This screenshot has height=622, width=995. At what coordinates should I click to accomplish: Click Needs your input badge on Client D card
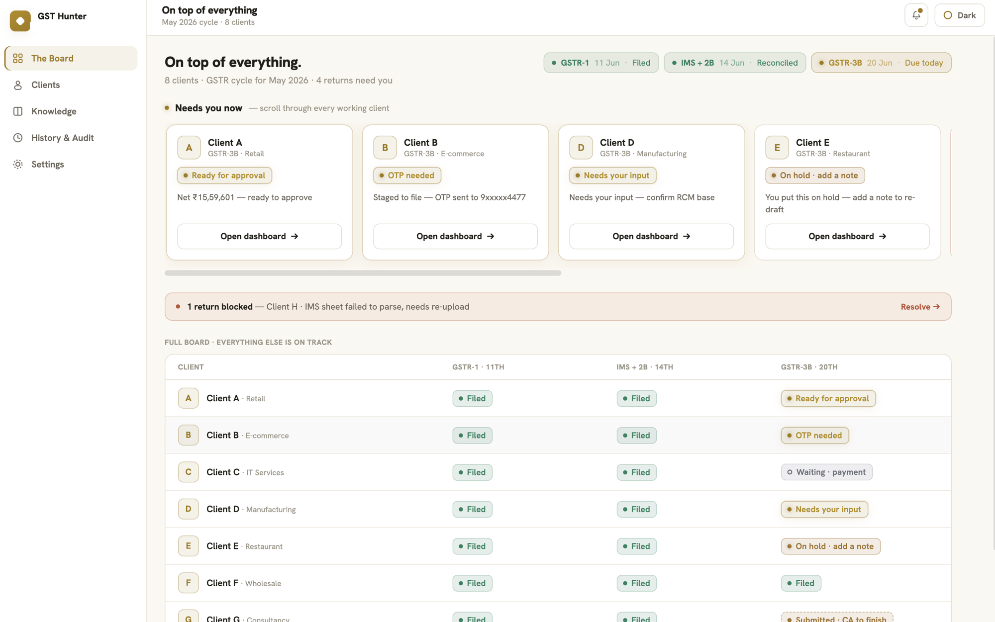tap(612, 176)
